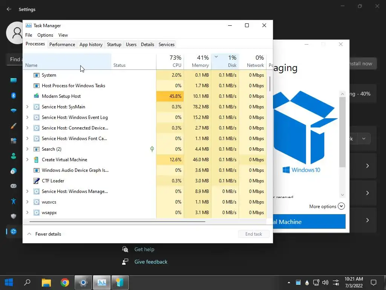
Task: Click the volume speaker icon in system tray
Action: coord(325,282)
